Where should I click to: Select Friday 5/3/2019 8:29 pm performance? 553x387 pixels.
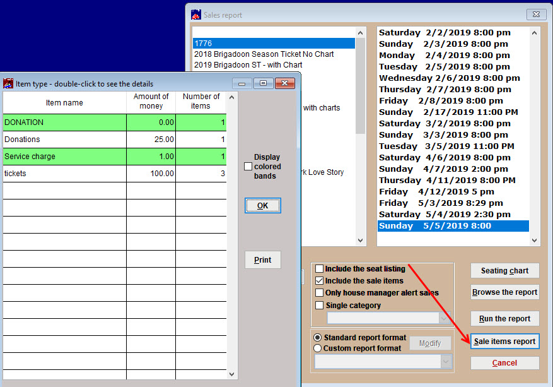[453, 203]
